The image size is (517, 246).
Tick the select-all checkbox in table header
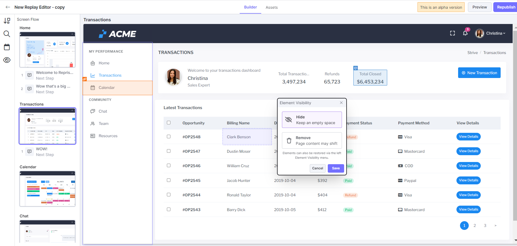(169, 123)
